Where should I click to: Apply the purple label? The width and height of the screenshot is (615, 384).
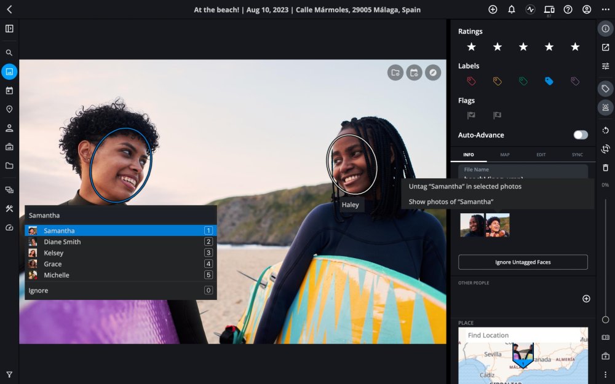575,81
